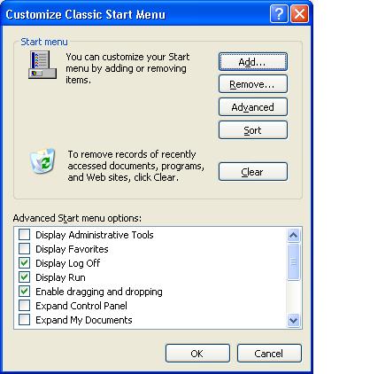
Task: Close the Customize Classic Start Menu dialog
Action: pyautogui.click(x=300, y=13)
